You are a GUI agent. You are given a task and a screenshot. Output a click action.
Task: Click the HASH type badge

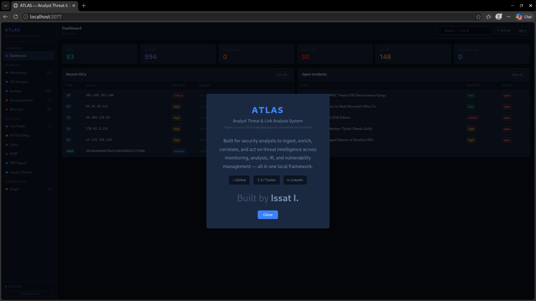click(70, 151)
